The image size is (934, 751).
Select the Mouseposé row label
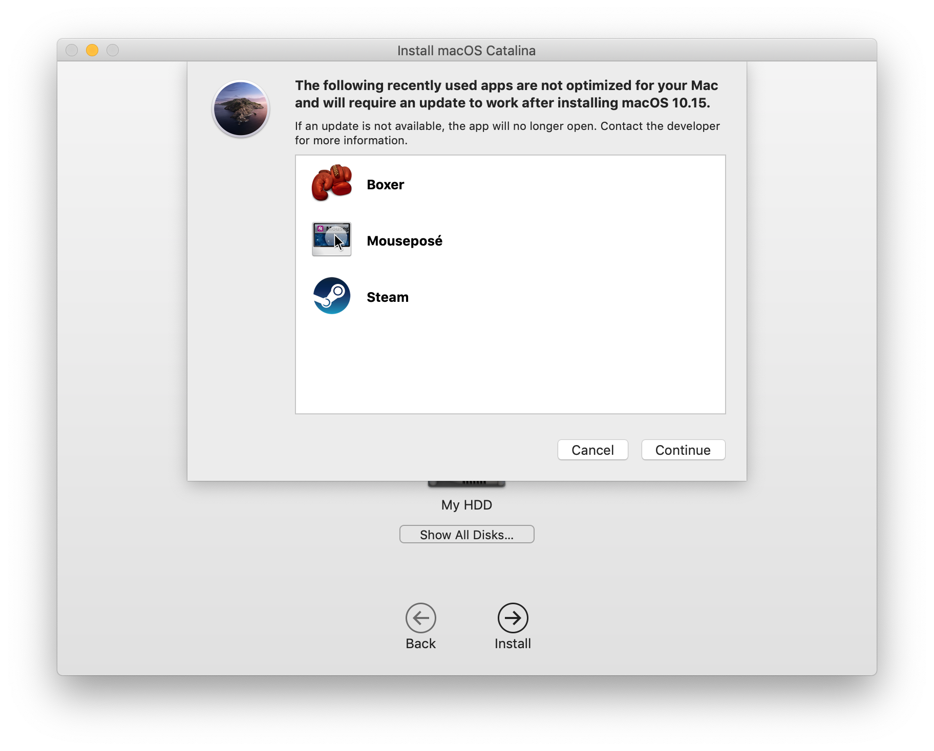[x=405, y=241]
